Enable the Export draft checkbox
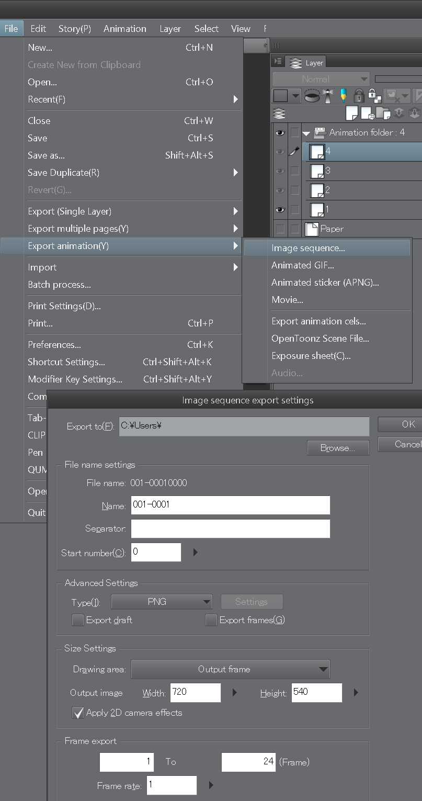 (78, 620)
